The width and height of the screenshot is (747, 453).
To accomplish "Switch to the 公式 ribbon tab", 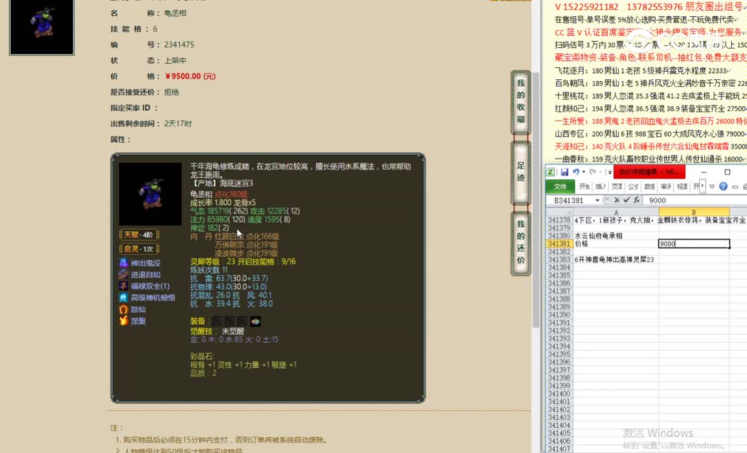I will pyautogui.click(x=631, y=186).
